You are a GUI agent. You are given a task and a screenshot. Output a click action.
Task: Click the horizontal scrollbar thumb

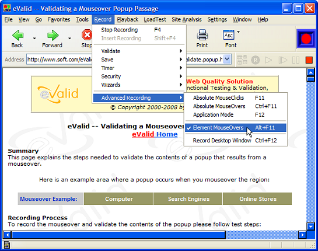118,235
